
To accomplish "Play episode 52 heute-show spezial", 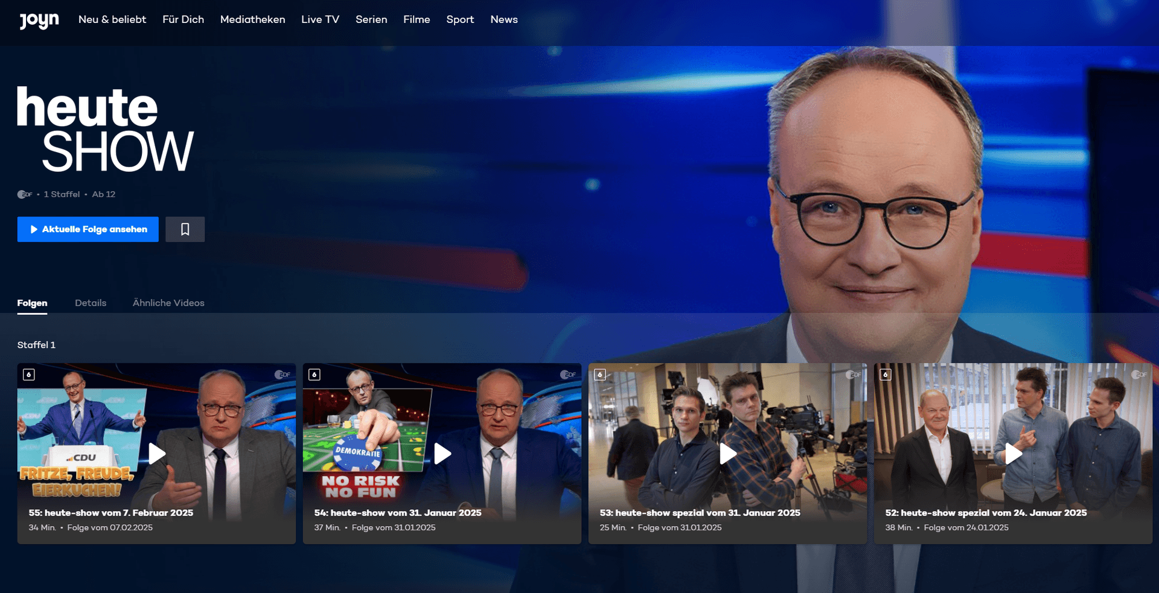I will [1014, 454].
